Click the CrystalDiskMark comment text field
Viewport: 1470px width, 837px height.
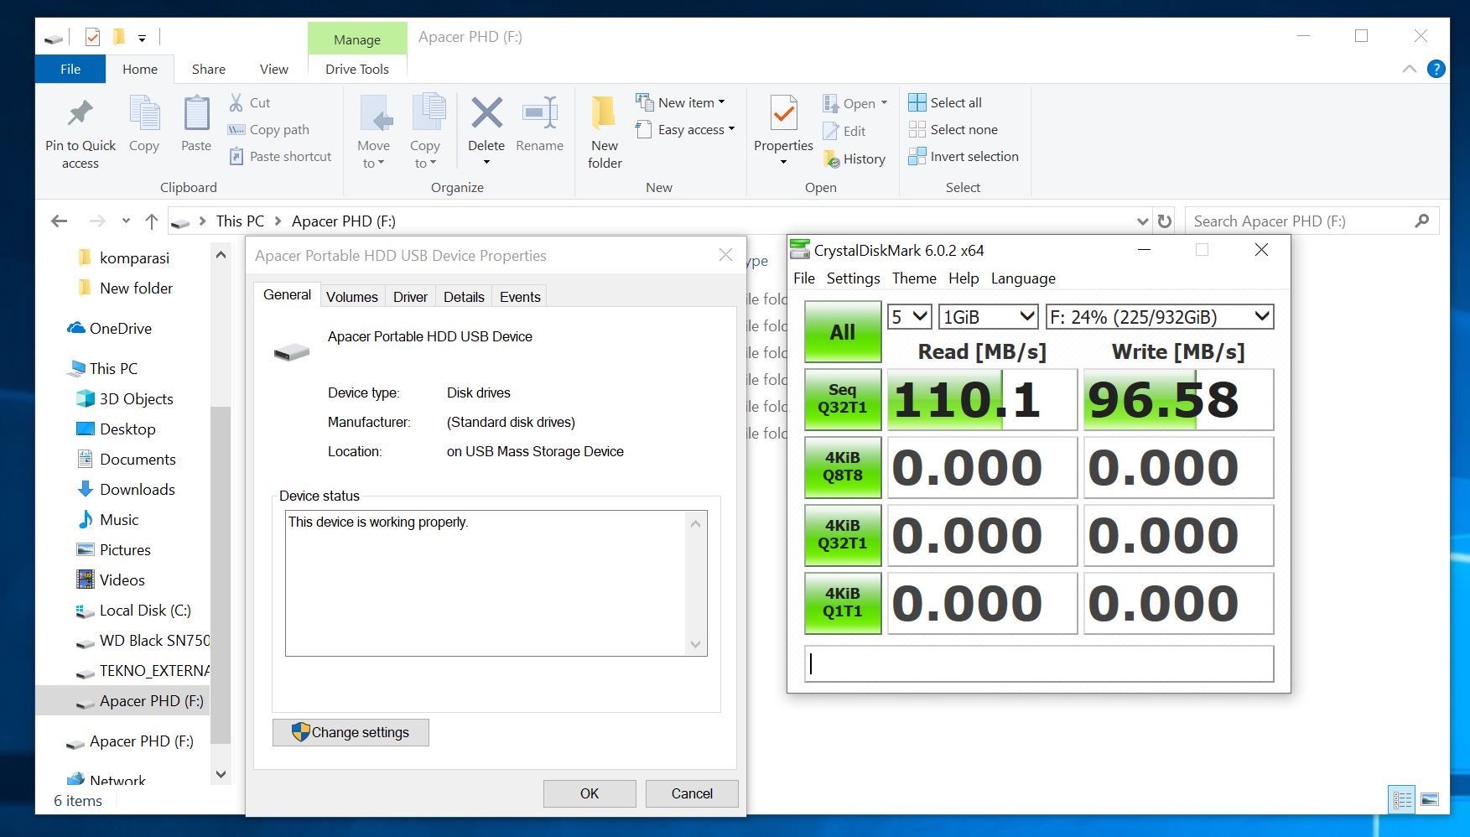(1039, 664)
